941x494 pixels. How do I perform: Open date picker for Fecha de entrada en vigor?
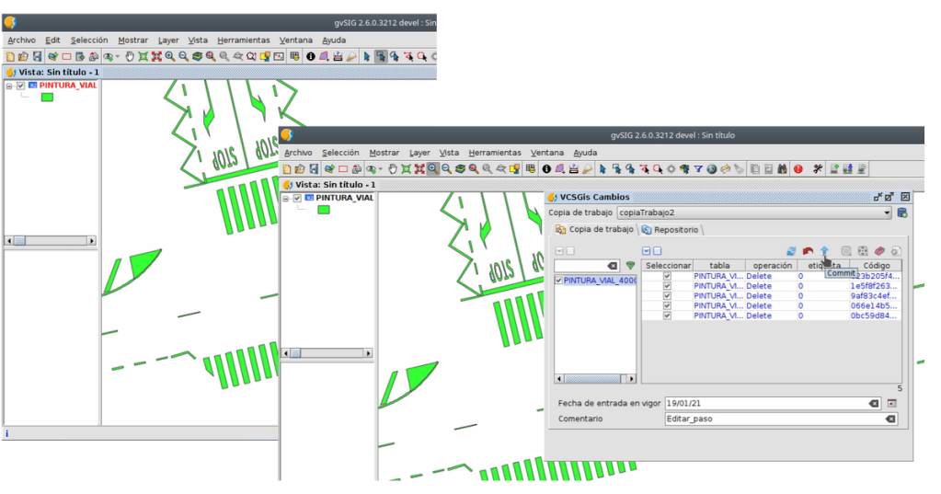(x=890, y=404)
